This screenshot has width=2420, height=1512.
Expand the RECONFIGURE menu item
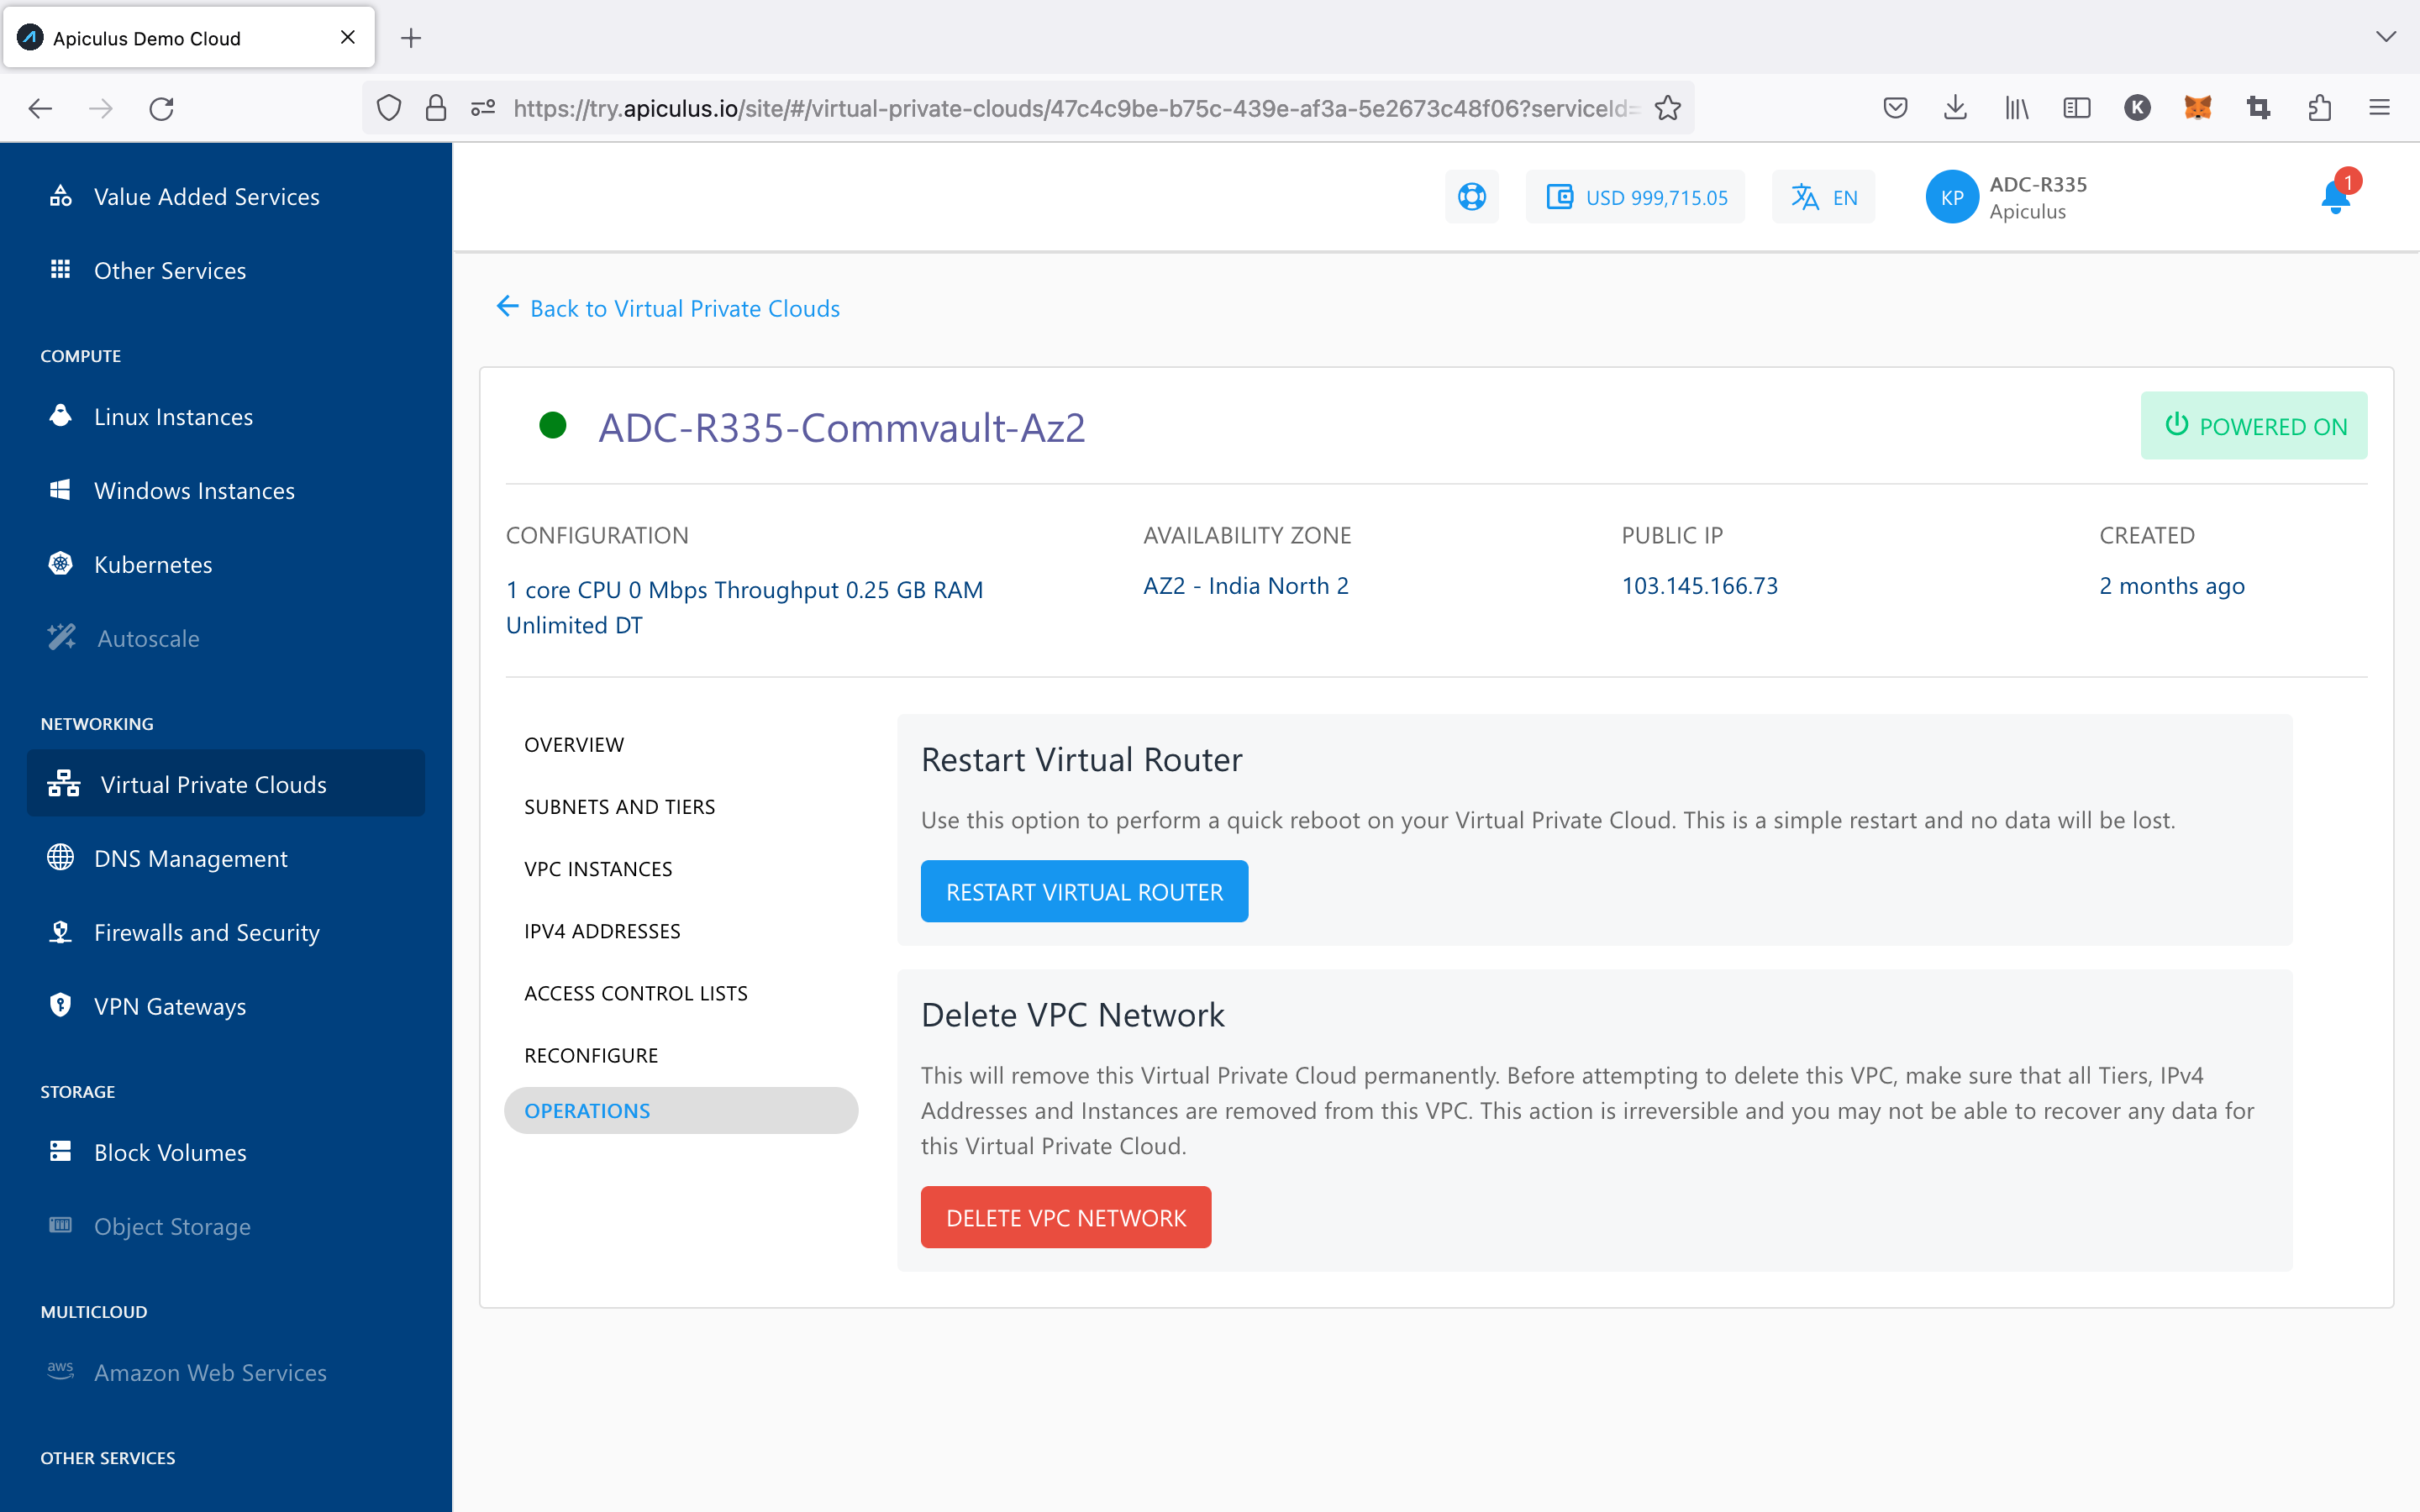[x=591, y=1054]
